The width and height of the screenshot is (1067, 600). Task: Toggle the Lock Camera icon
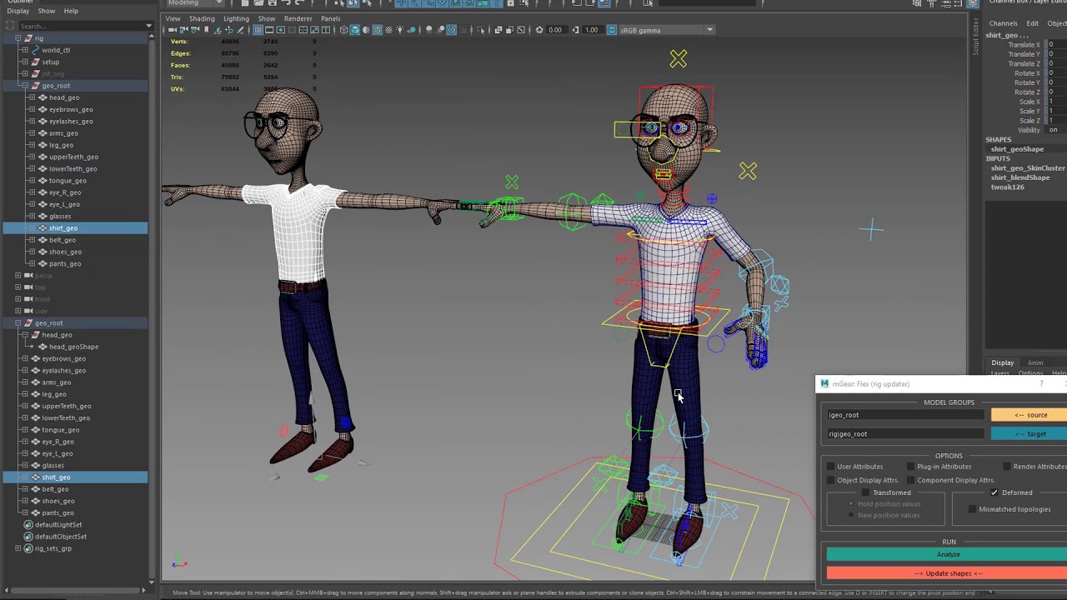point(183,30)
